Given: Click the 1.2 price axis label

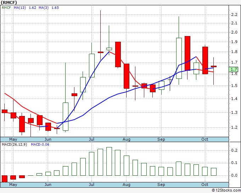Looking at the screenshot, I should click(234, 127).
